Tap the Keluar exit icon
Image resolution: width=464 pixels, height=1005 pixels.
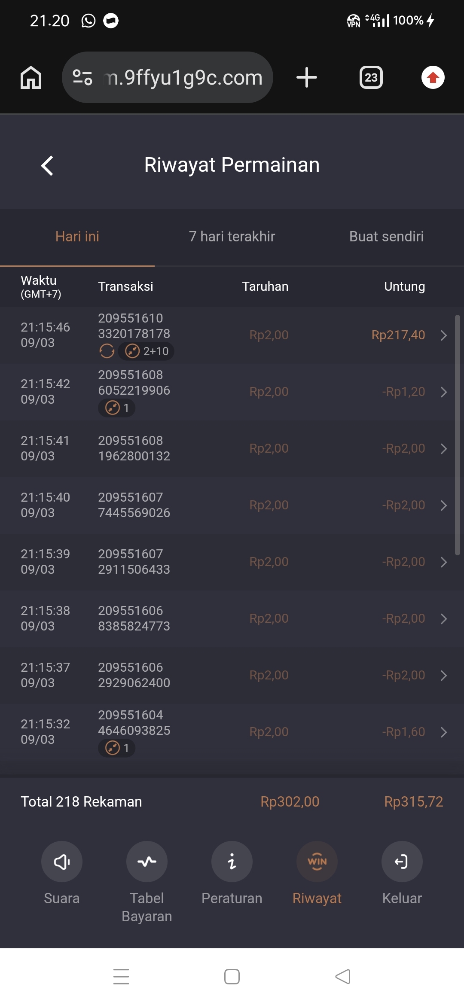(402, 862)
